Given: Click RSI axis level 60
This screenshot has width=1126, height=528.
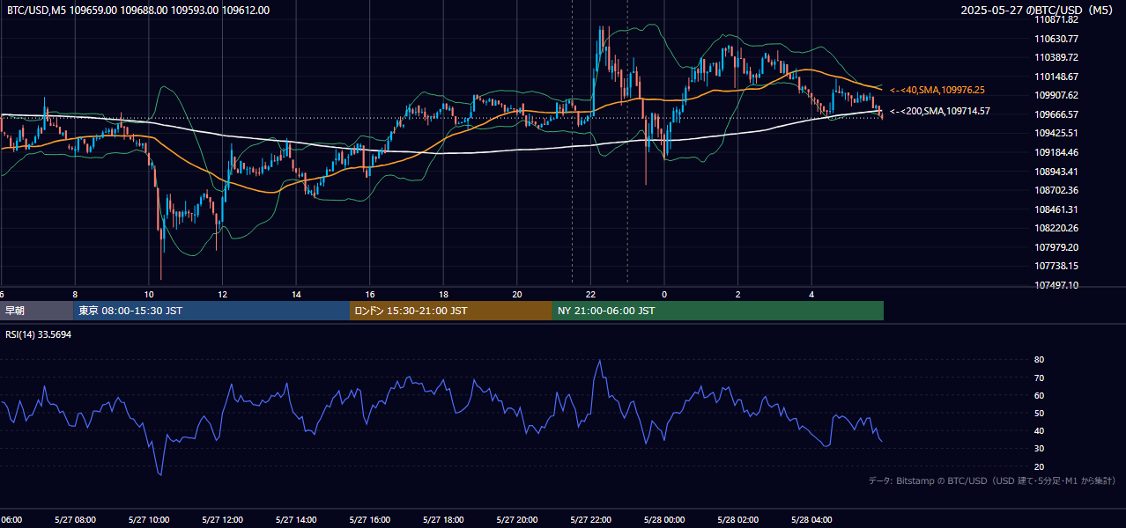Looking at the screenshot, I should pyautogui.click(x=1040, y=395).
